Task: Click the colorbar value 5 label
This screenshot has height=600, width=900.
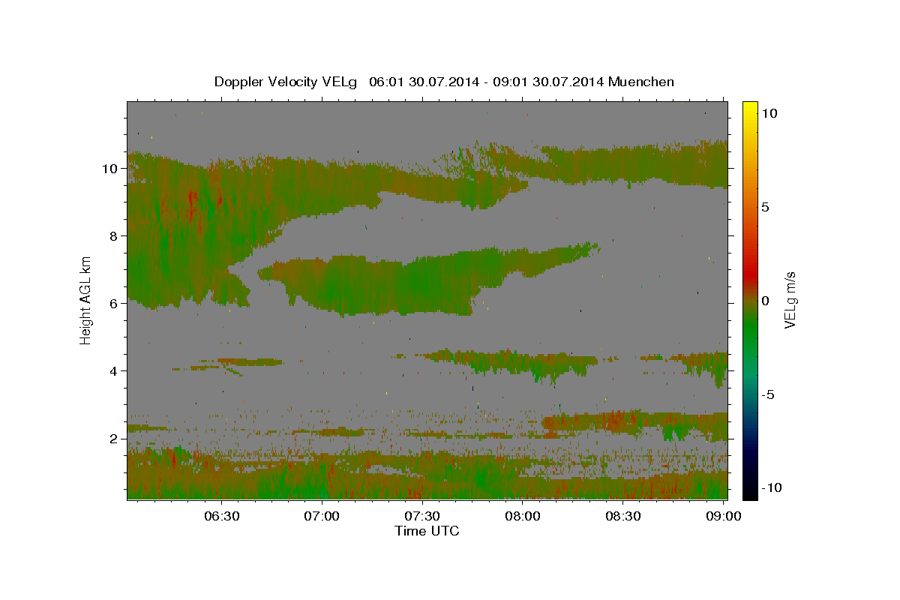Action: [766, 206]
